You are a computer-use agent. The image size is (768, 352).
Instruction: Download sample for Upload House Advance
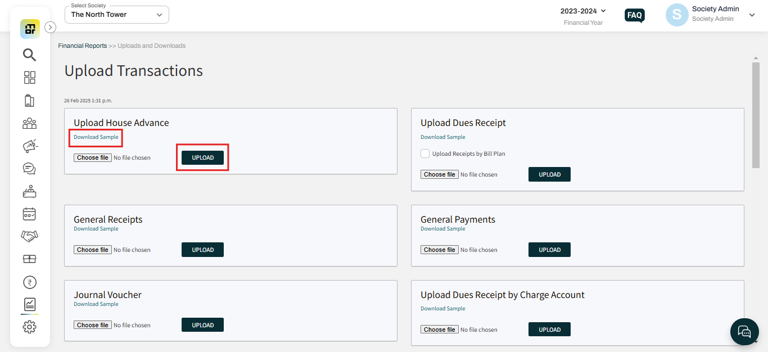[96, 137]
